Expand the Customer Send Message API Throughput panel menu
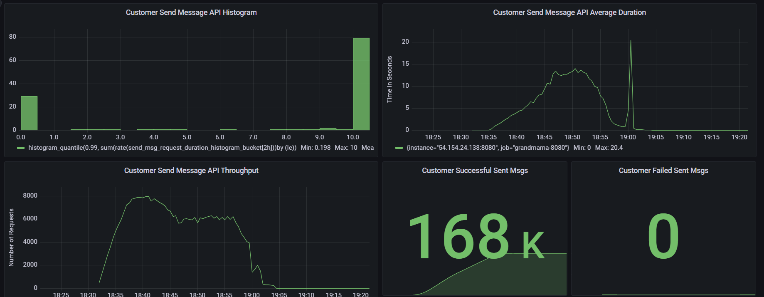This screenshot has width=764, height=297. pyautogui.click(x=191, y=171)
